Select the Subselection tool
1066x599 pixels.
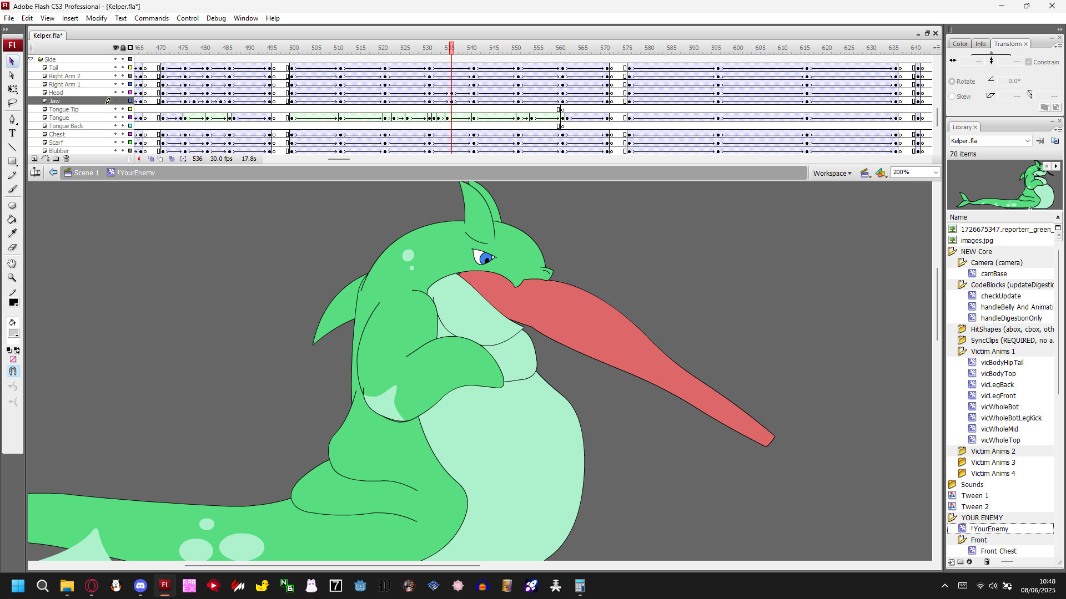tap(12, 75)
